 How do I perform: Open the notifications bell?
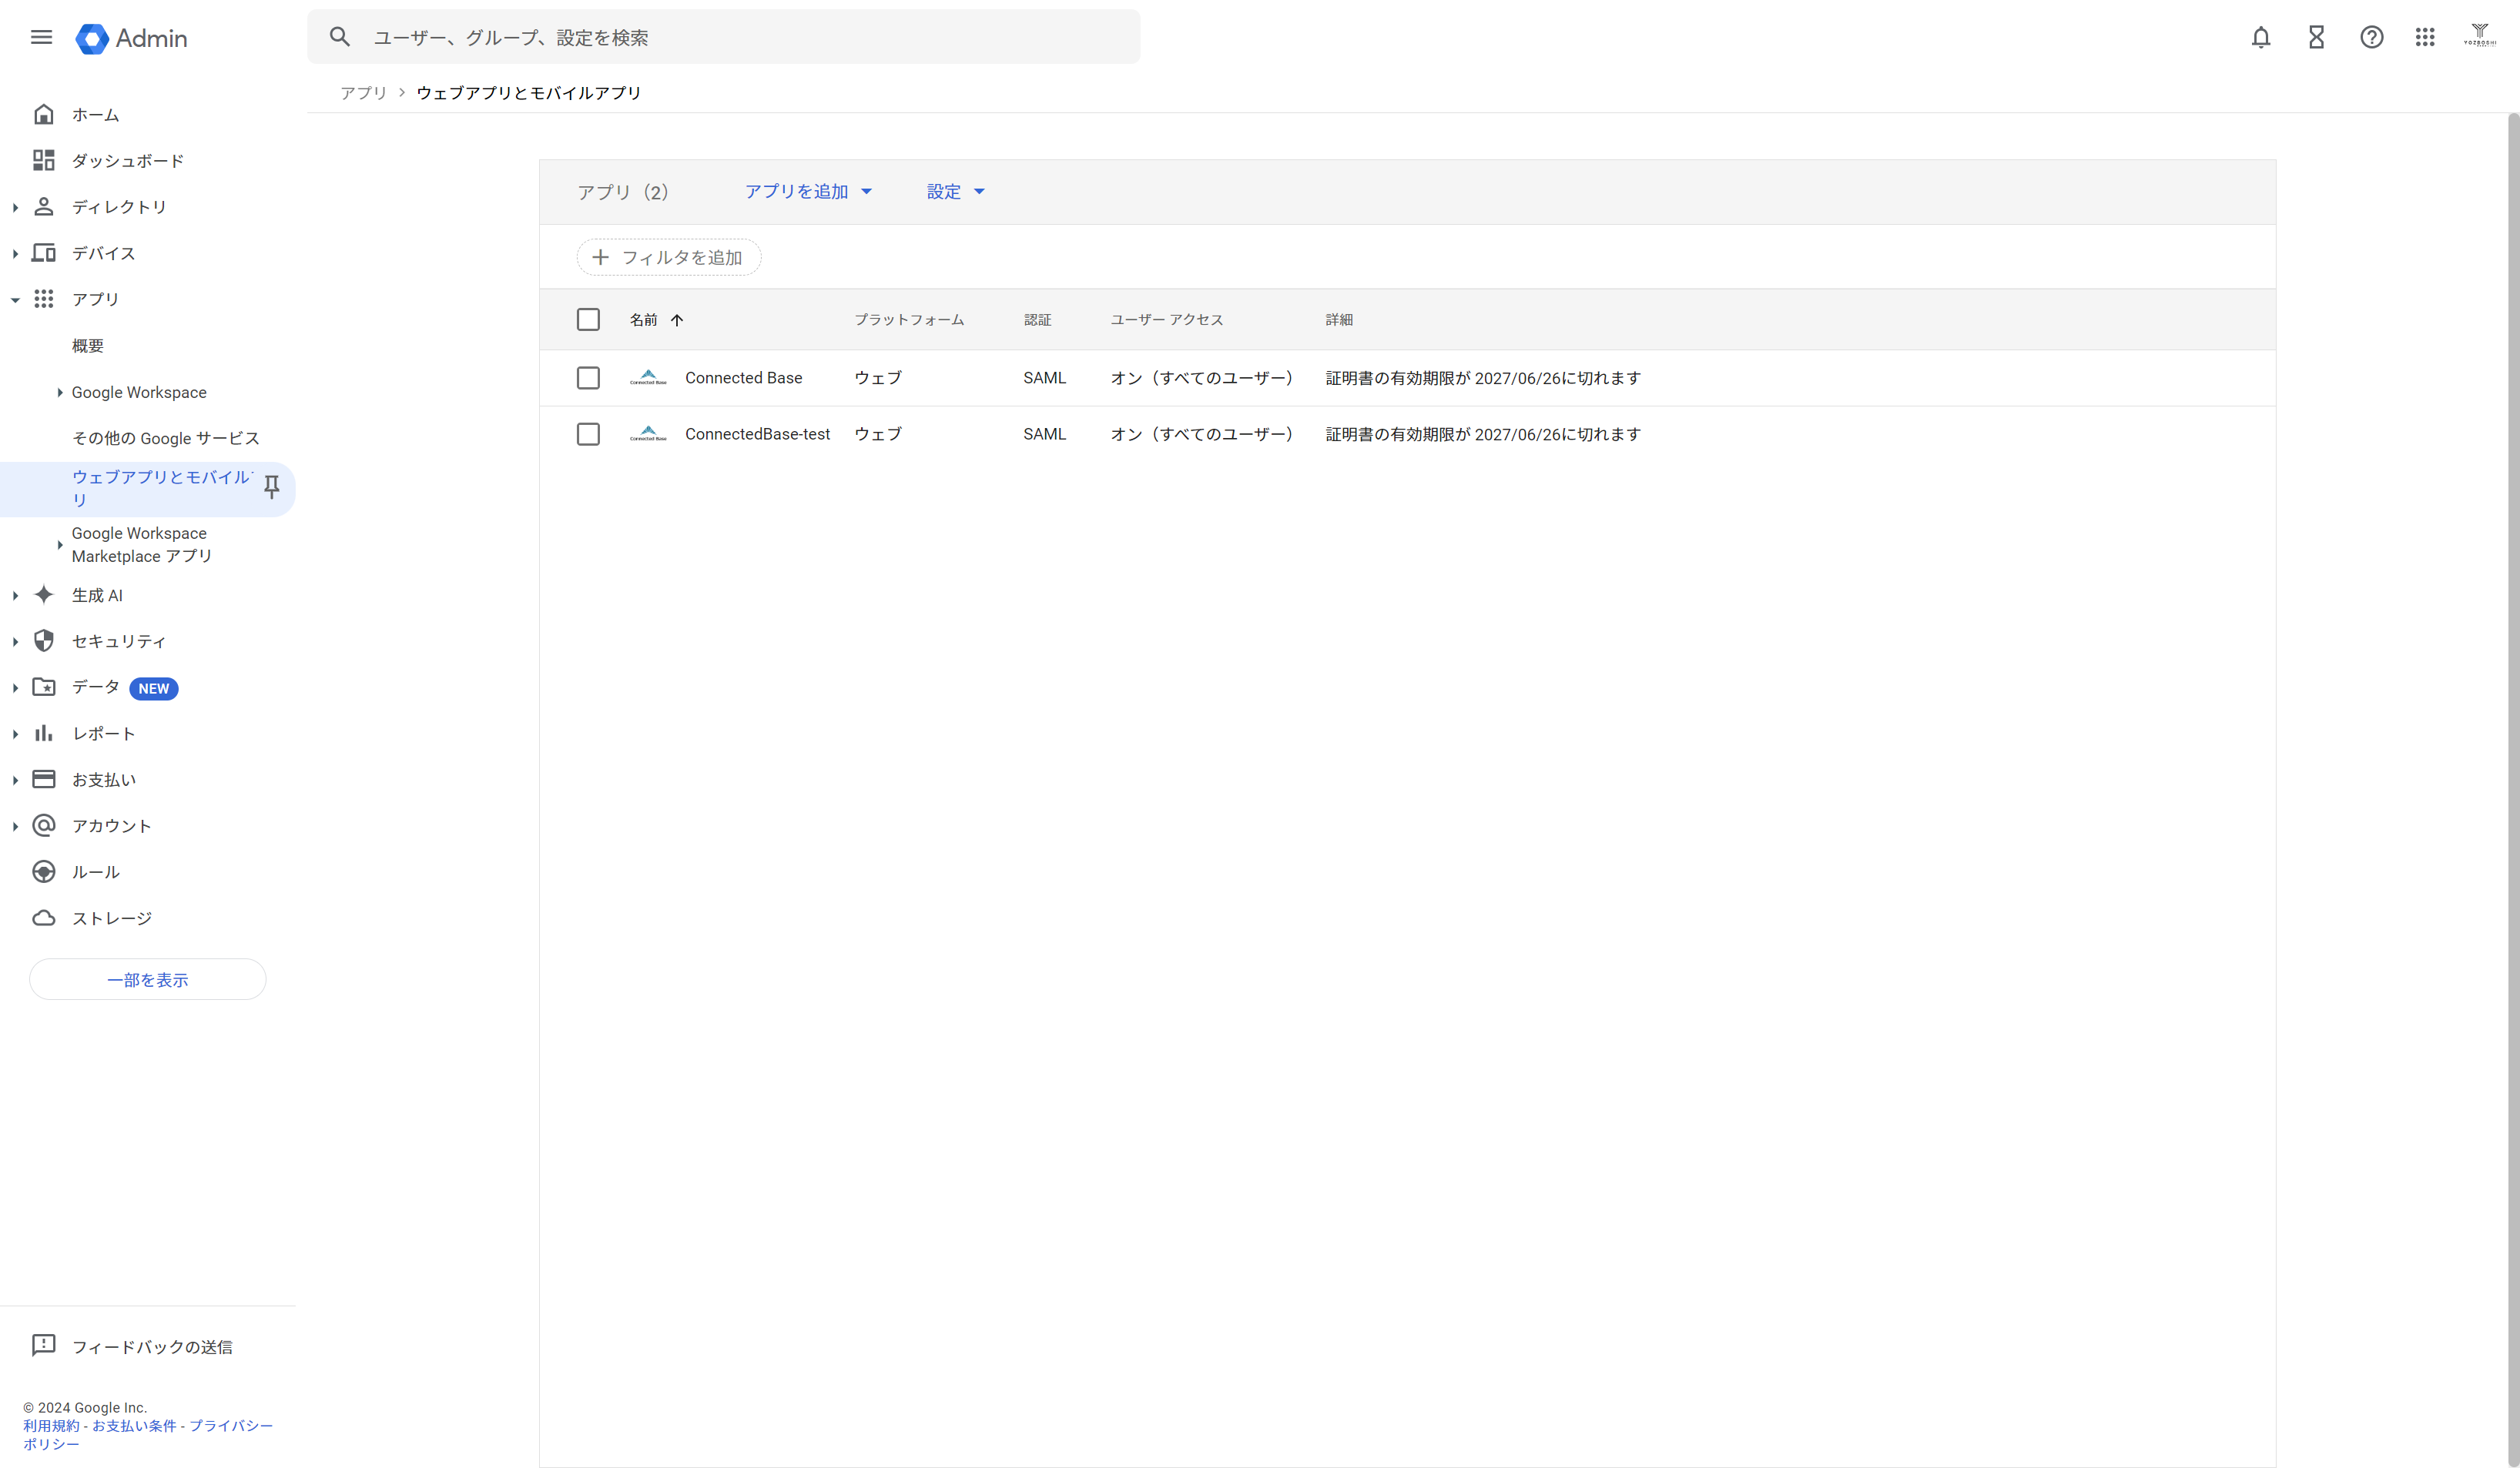tap(2260, 38)
